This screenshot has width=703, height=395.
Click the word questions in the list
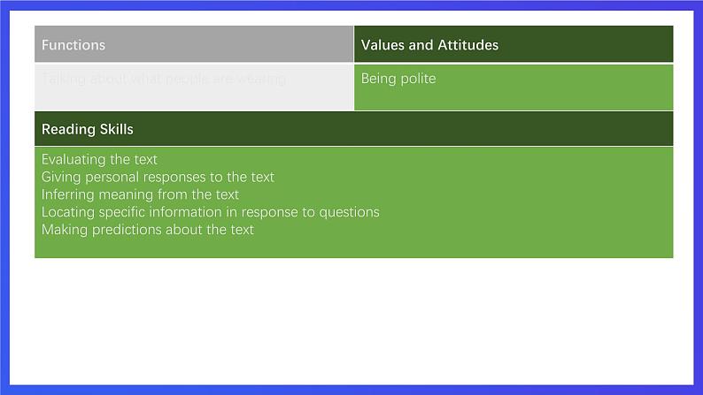(x=349, y=212)
